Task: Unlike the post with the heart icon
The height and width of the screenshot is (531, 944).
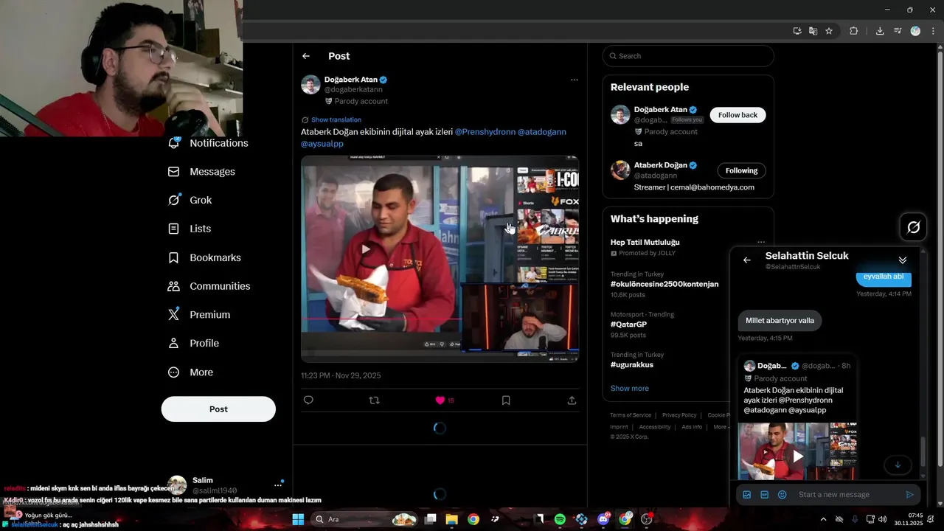Action: [x=440, y=400]
